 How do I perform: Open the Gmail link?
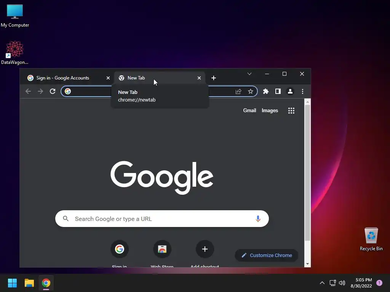click(249, 111)
